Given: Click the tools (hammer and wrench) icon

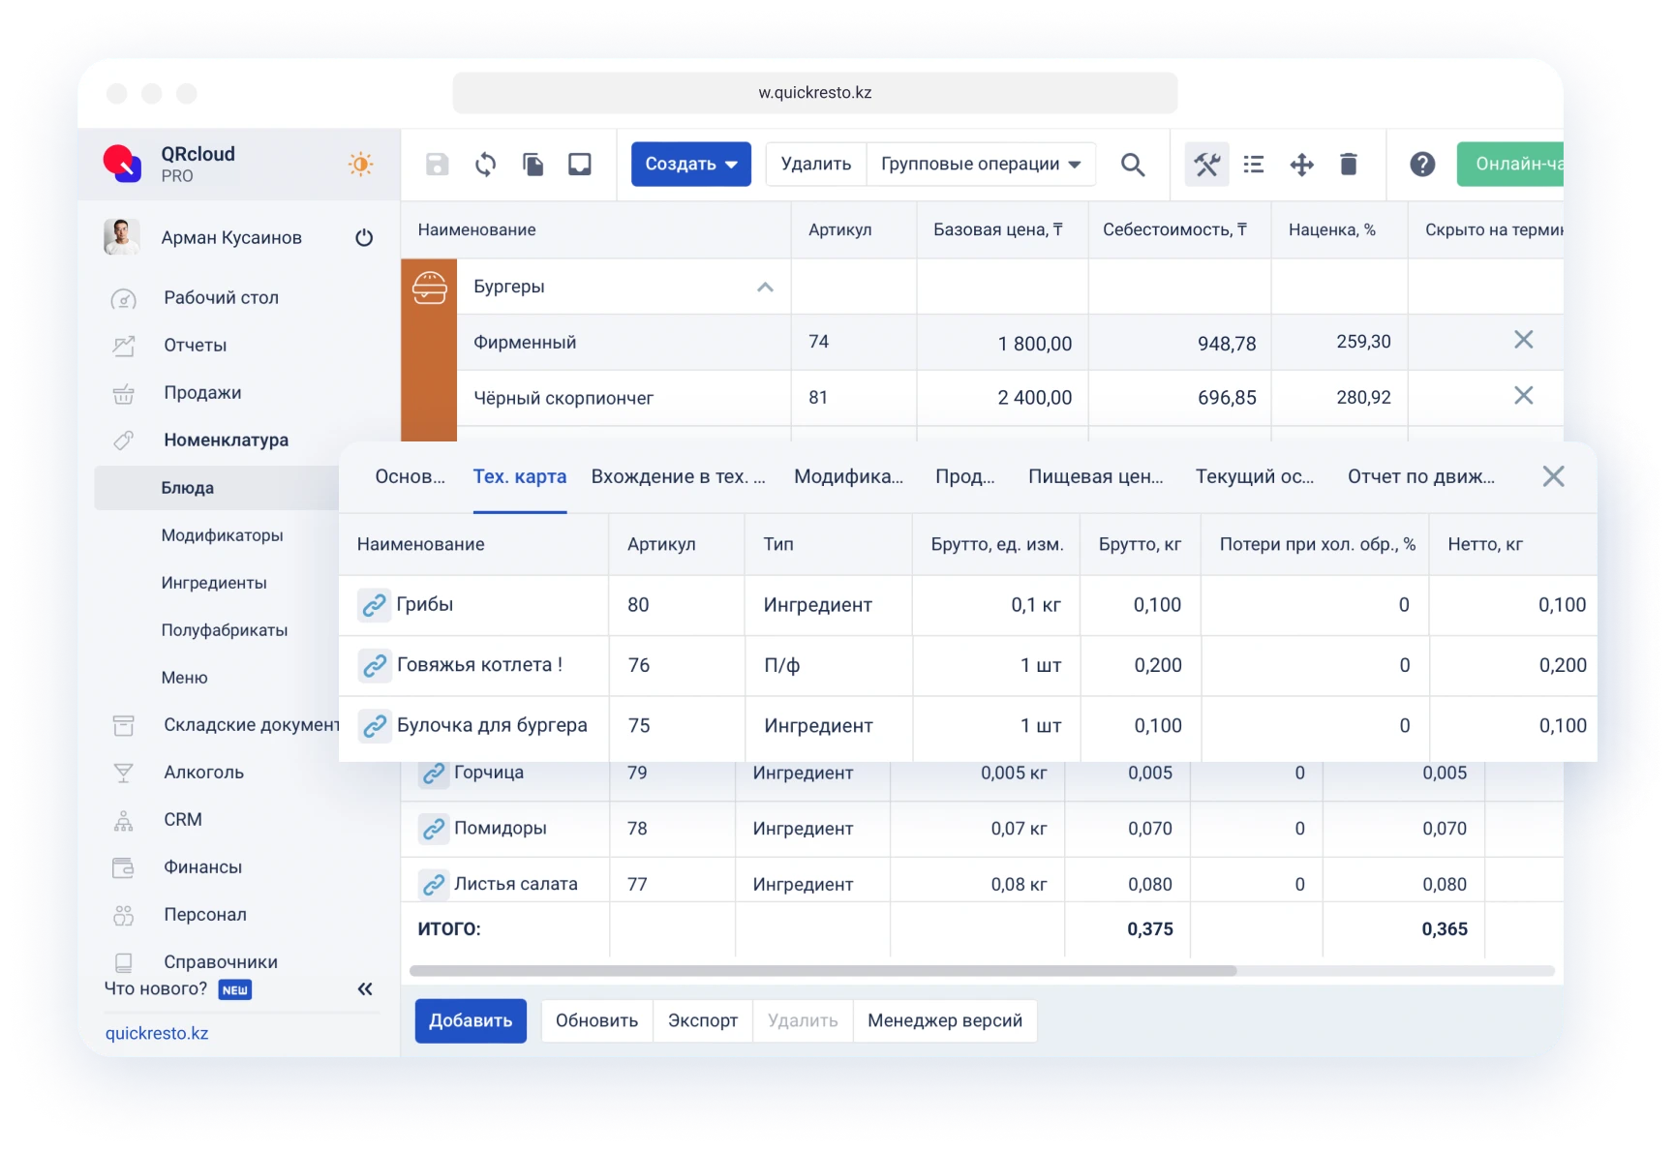Looking at the screenshot, I should [x=1206, y=165].
